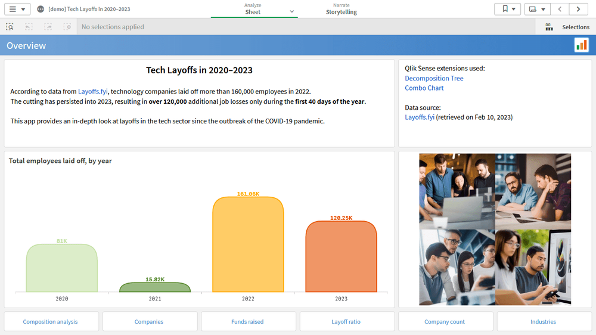Open the Combo Chart extension link
The height and width of the screenshot is (335, 596).
pyautogui.click(x=424, y=88)
